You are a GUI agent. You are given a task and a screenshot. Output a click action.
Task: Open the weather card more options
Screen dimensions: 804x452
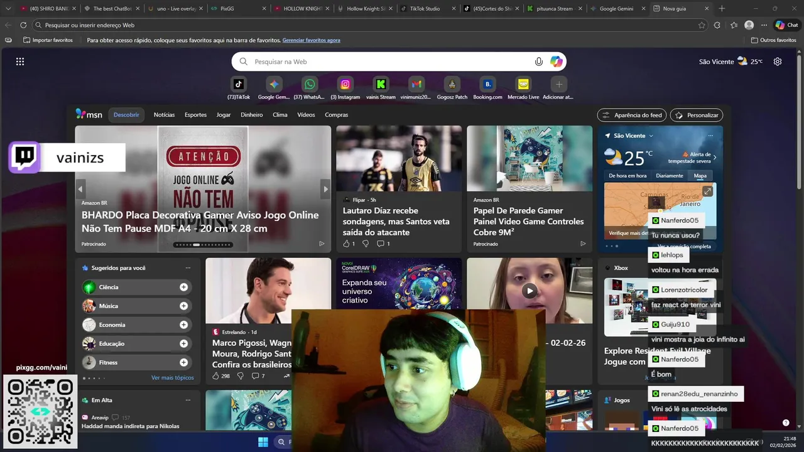(710, 136)
